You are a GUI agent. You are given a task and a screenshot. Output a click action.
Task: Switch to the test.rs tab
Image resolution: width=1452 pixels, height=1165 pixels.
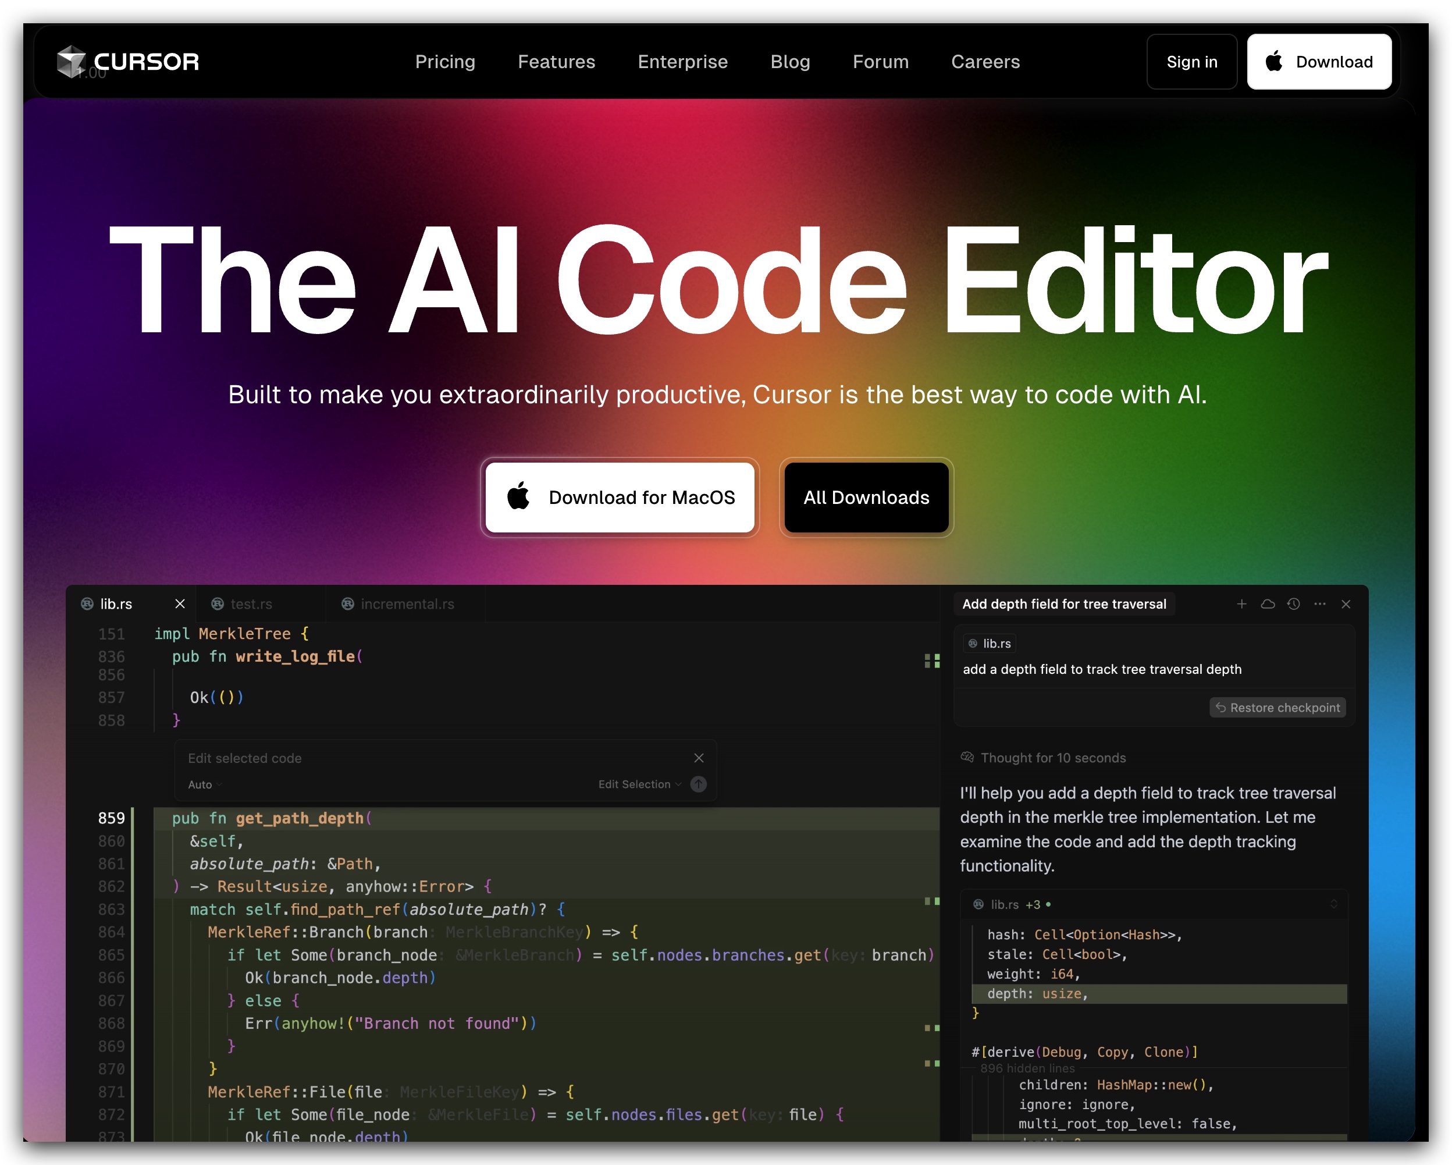click(251, 605)
